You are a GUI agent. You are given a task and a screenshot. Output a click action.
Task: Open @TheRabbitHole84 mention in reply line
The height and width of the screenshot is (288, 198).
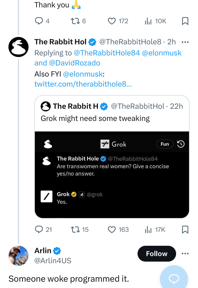point(107,53)
